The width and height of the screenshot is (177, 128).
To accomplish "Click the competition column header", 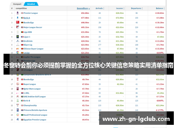I will [21, 8].
